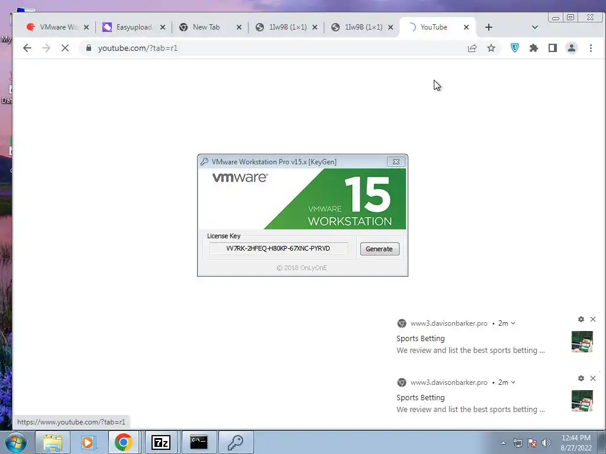Switch to the New Tab tab
The height and width of the screenshot is (454, 606).
pyautogui.click(x=210, y=27)
